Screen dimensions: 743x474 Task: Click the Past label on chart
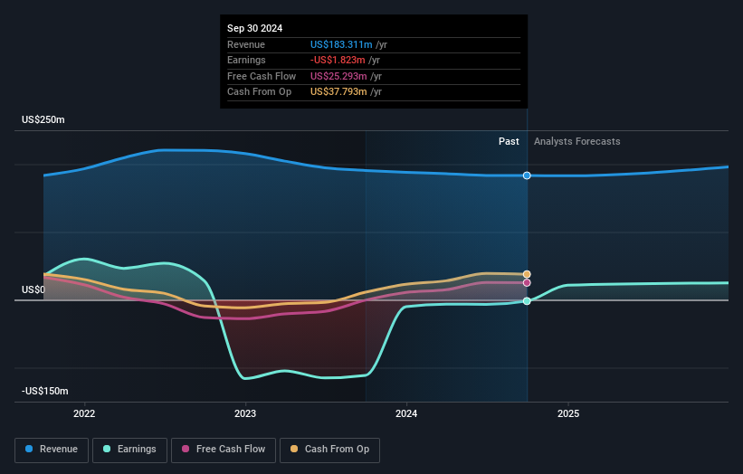[509, 141]
